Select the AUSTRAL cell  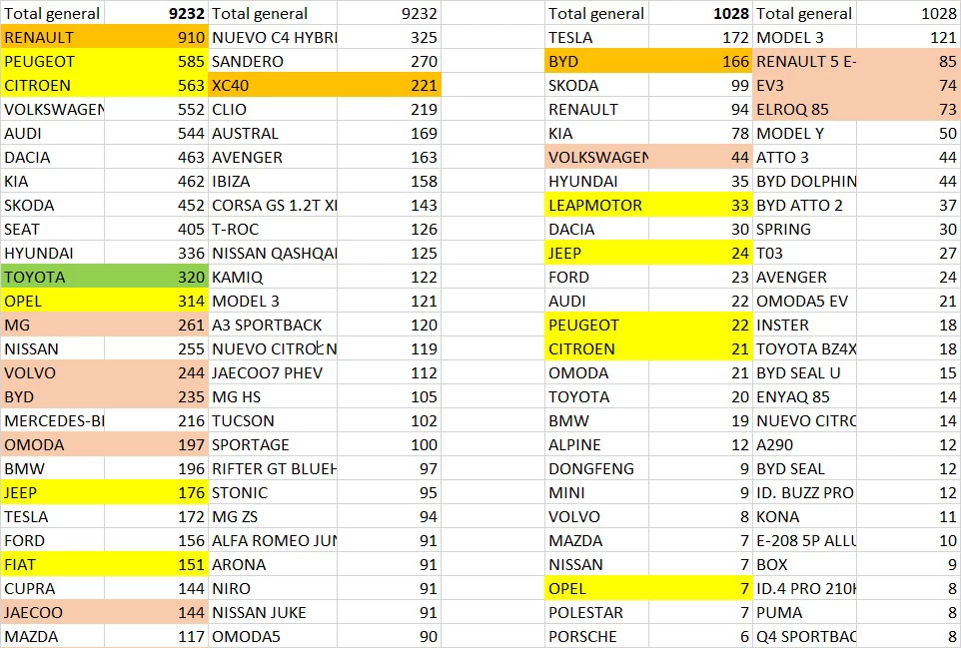tap(273, 133)
